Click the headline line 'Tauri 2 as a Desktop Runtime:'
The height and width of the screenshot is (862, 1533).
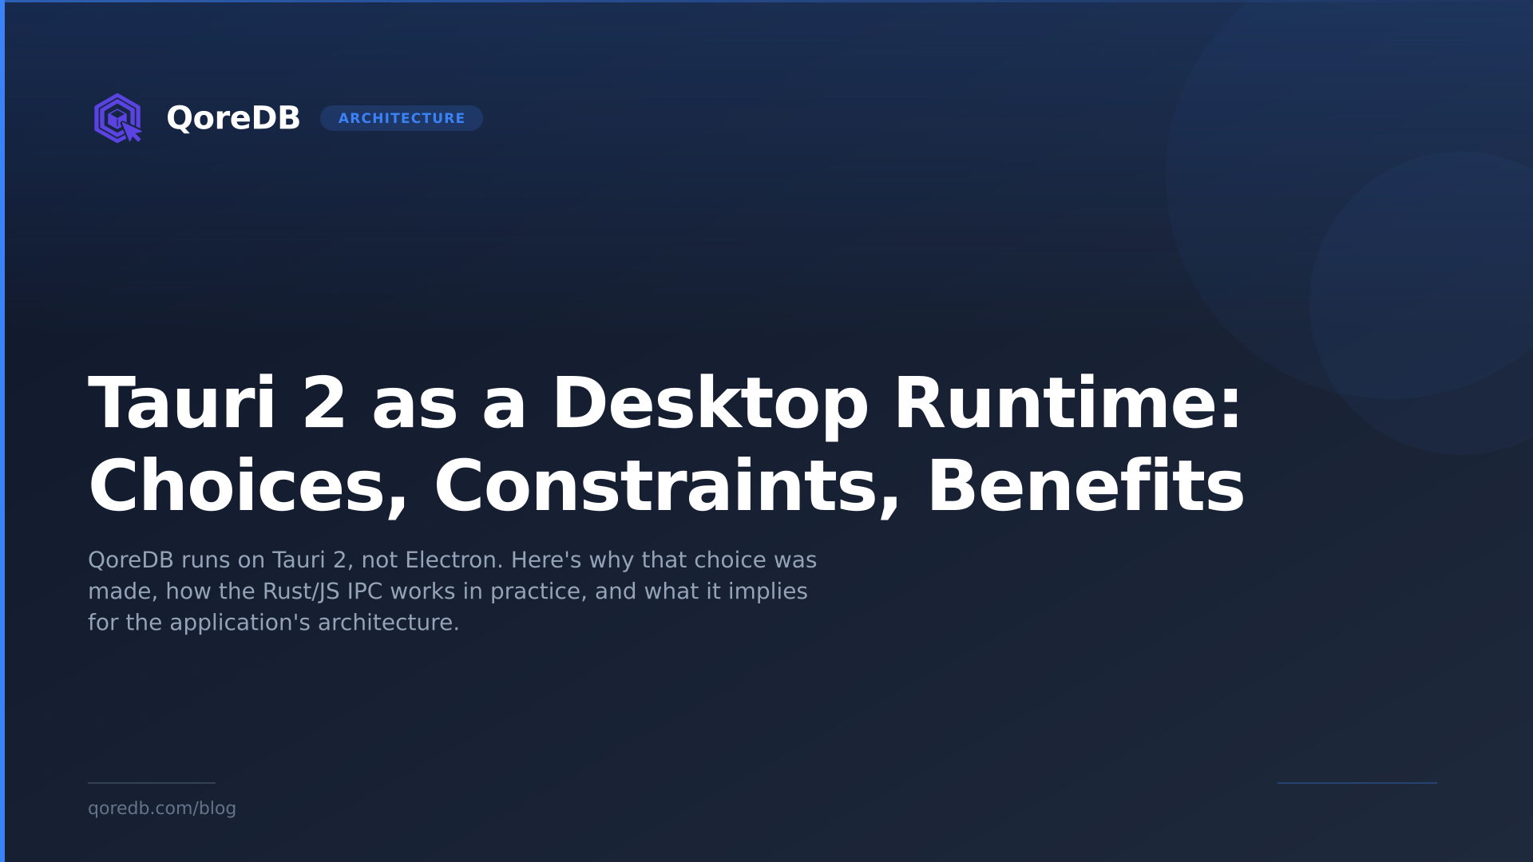click(664, 404)
